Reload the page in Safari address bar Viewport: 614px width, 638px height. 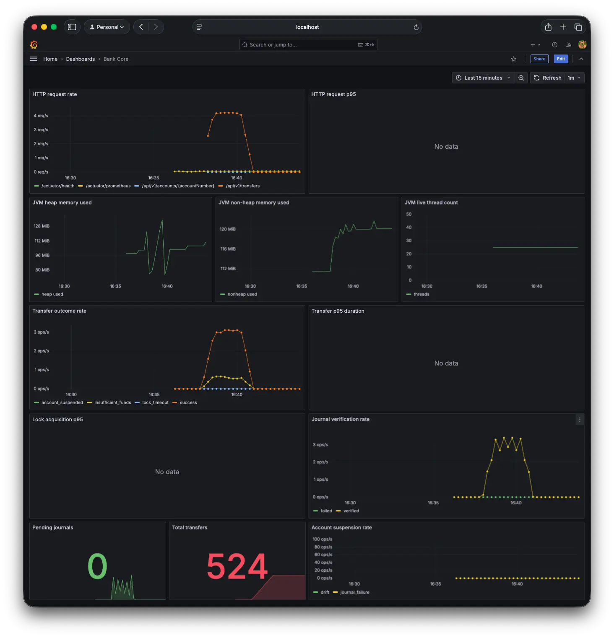(x=416, y=27)
